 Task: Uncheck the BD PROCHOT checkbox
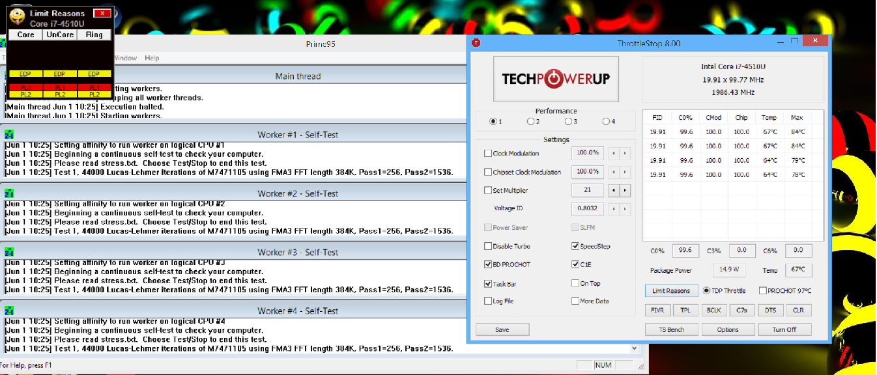pyautogui.click(x=488, y=265)
